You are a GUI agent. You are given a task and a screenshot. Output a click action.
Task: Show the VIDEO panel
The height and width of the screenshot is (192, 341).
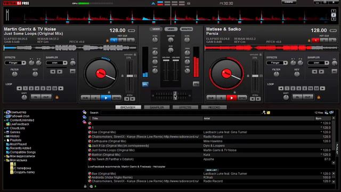[171, 29]
